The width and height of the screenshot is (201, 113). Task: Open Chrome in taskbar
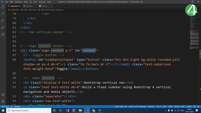point(94,110)
